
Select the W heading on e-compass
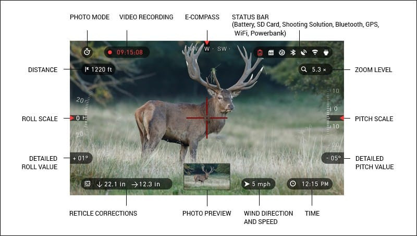coord(207,49)
